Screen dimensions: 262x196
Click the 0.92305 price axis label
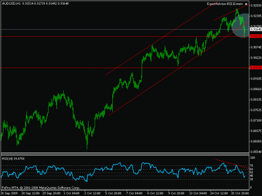[256, 16]
